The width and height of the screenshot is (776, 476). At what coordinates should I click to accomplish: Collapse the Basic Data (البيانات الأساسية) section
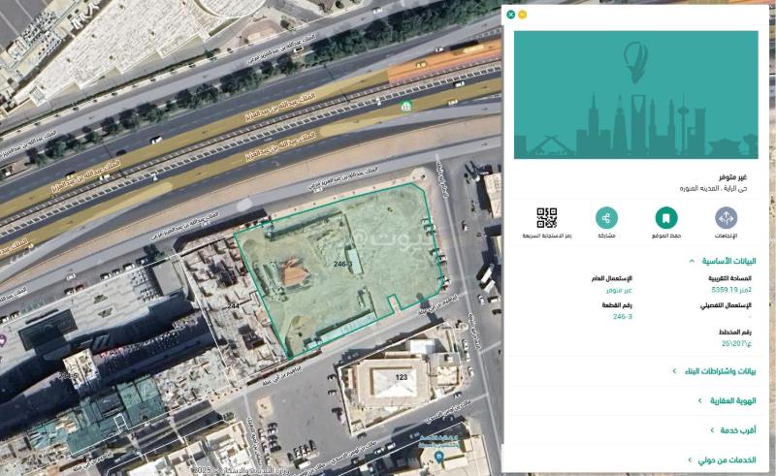click(x=690, y=261)
